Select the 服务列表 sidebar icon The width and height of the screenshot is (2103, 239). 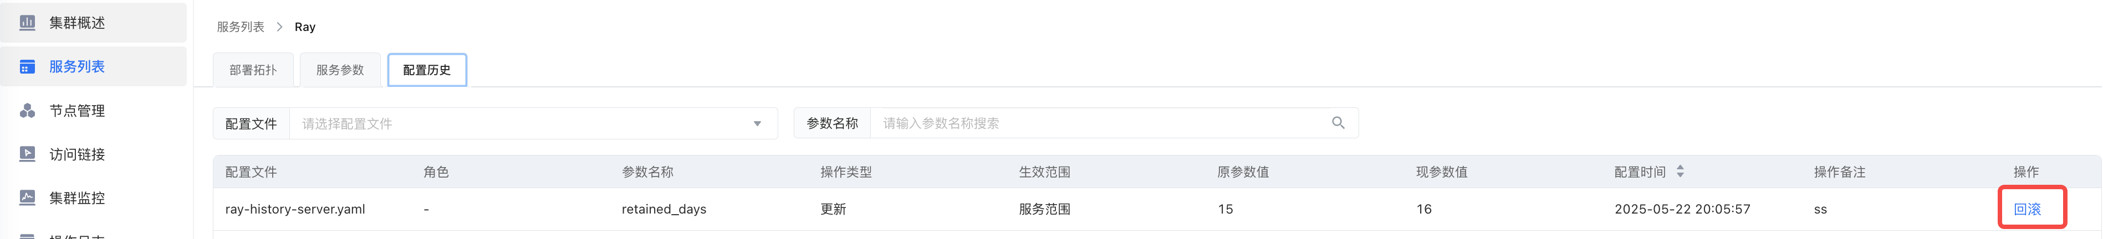pos(27,66)
